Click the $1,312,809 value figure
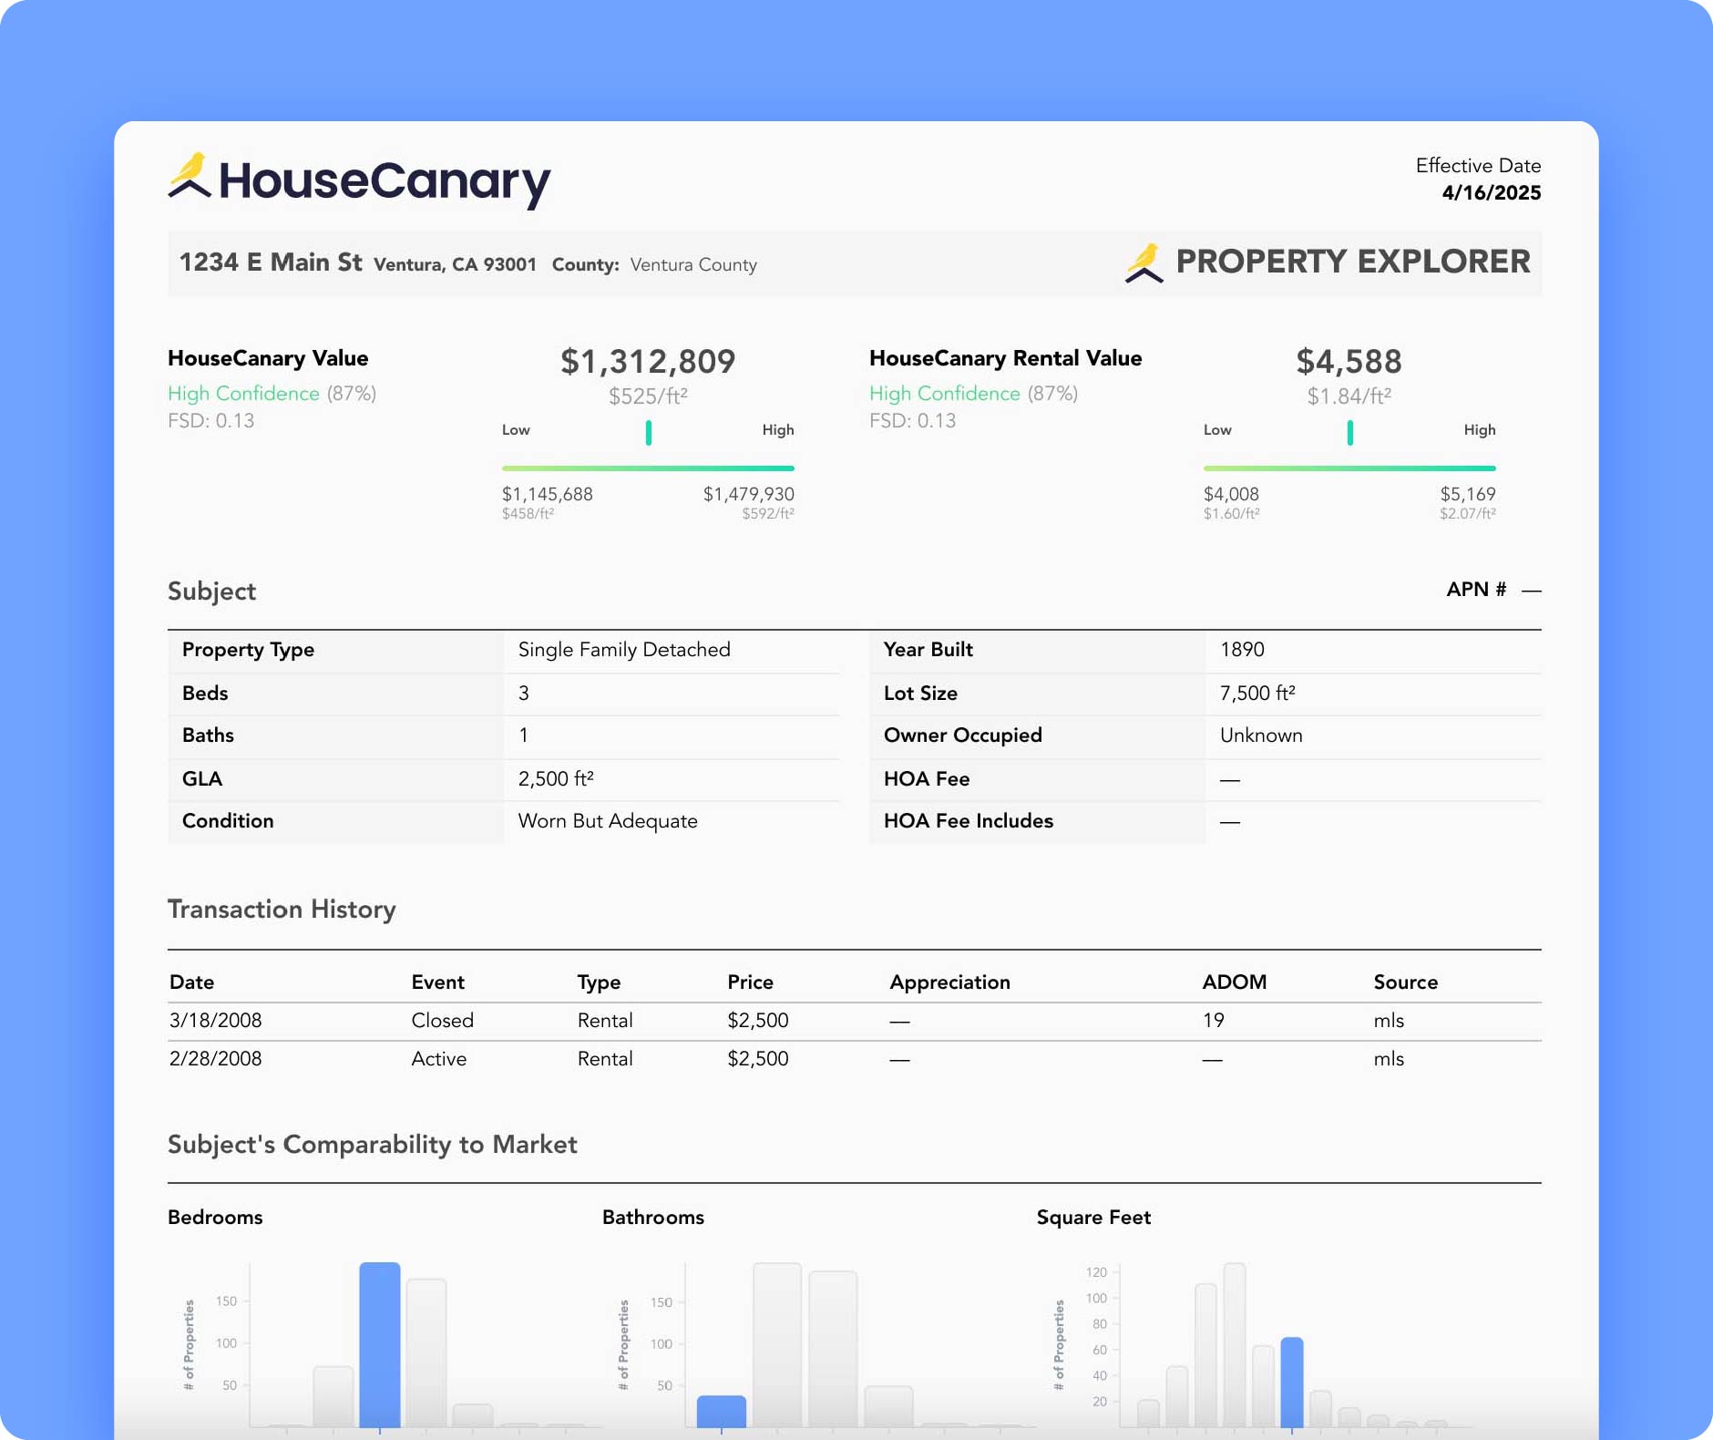The width and height of the screenshot is (1713, 1440). (x=648, y=361)
